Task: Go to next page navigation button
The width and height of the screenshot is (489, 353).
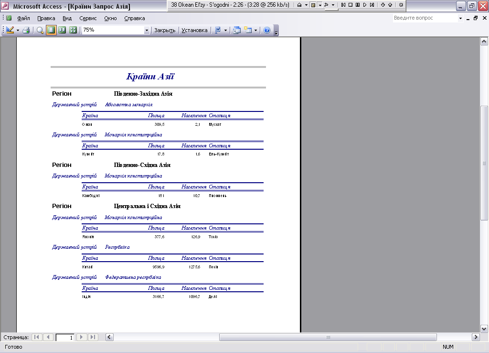Action: click(81, 337)
